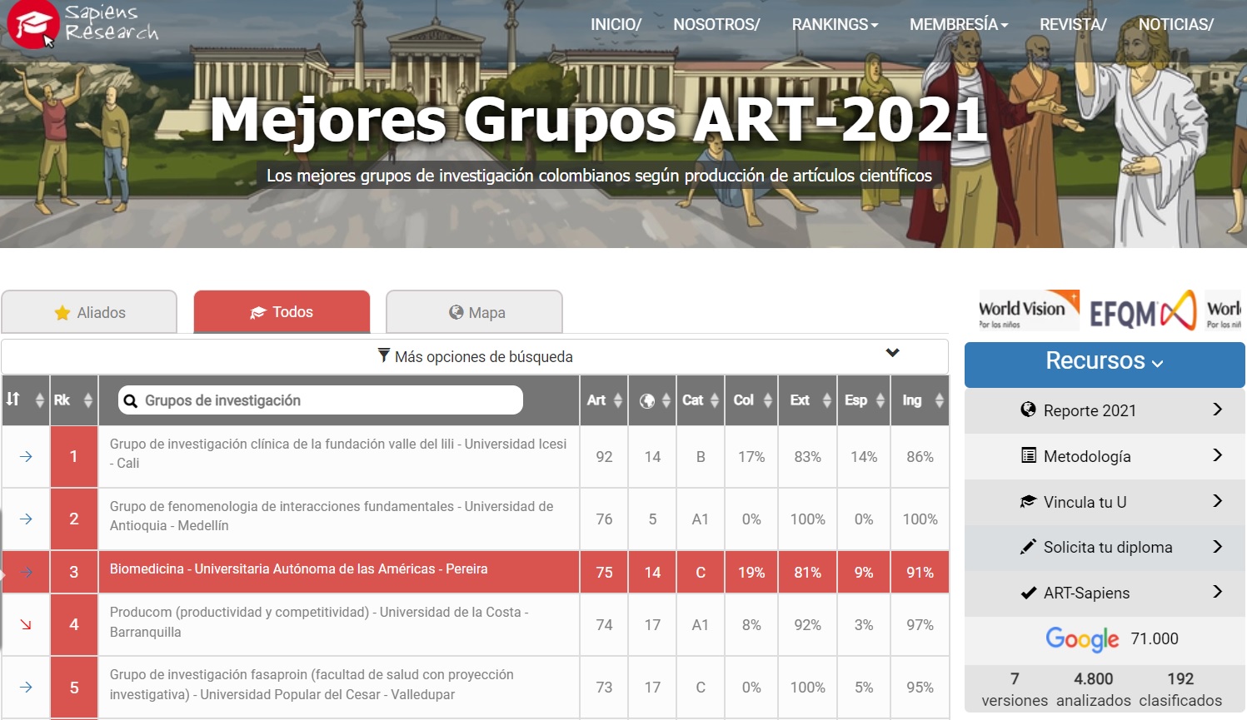Sort table by Rk column
The height and width of the screenshot is (720, 1247).
(x=73, y=400)
